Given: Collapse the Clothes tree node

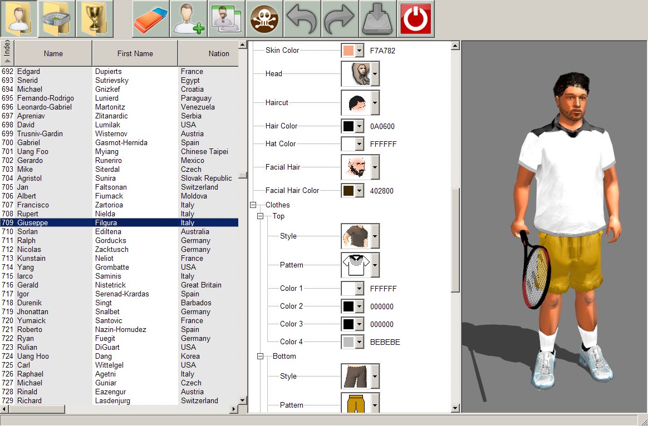Looking at the screenshot, I should click(253, 205).
